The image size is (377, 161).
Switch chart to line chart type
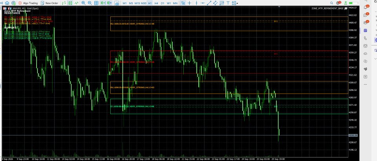coord(77,3)
